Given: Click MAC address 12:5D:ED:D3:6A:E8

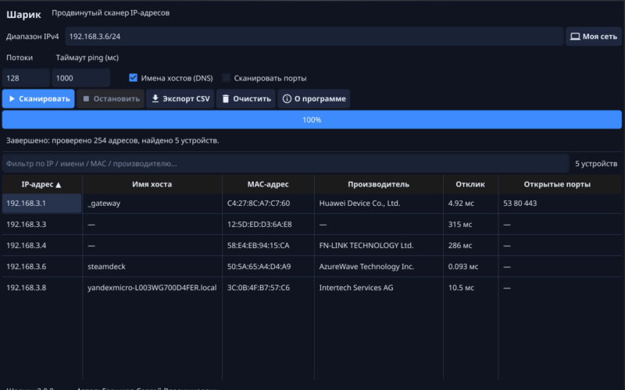Looking at the screenshot, I should (259, 225).
